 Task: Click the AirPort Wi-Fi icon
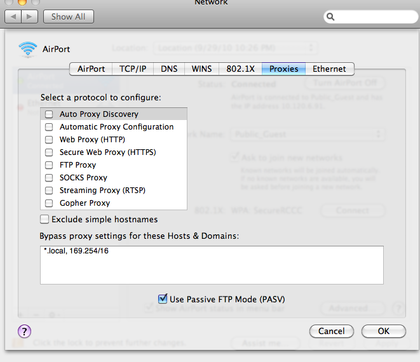[x=27, y=50]
